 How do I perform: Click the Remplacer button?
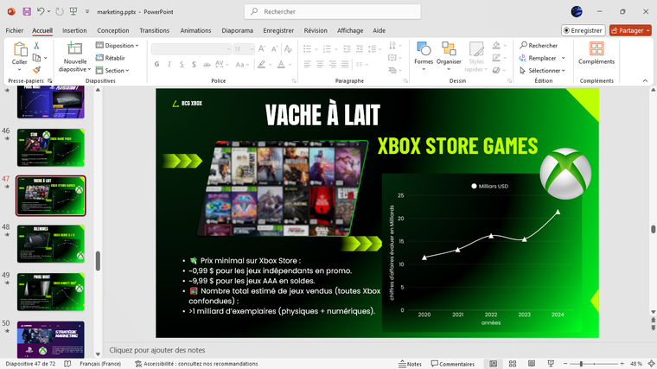[542, 58]
